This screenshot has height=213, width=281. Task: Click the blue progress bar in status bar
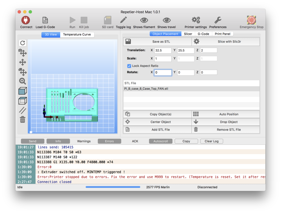pyautogui.click(x=113, y=187)
